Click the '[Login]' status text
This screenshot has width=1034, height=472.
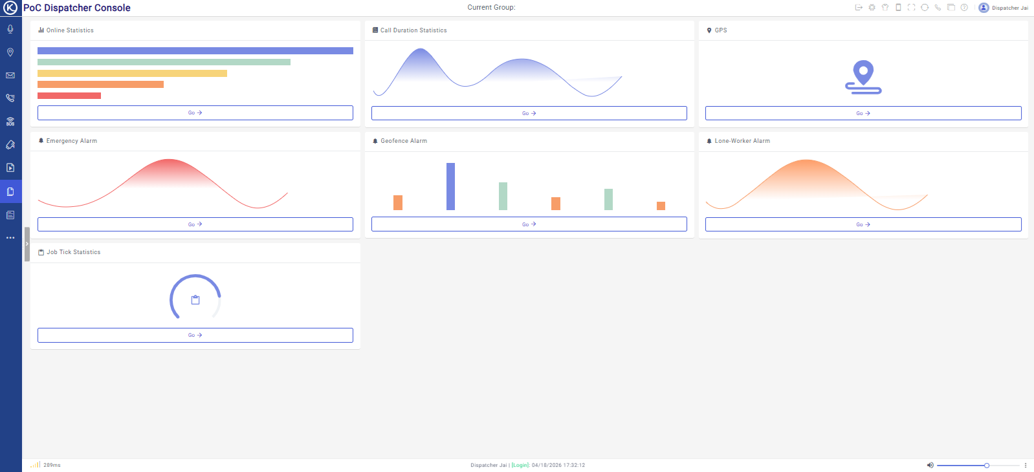[521, 465]
